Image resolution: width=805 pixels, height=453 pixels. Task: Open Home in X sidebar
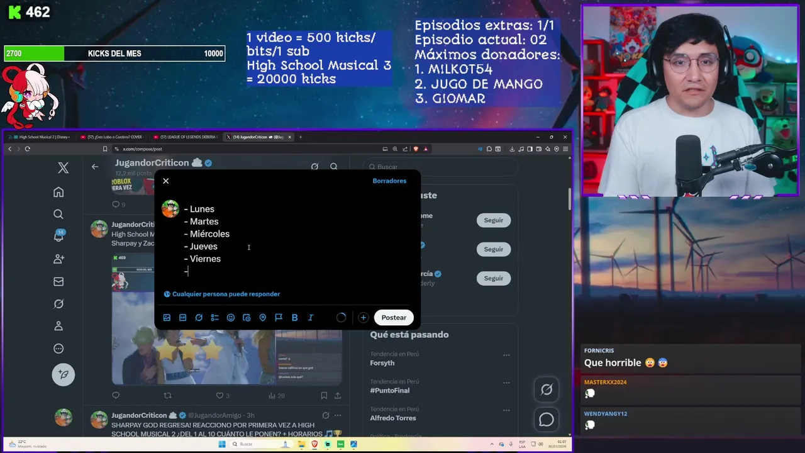point(58,192)
